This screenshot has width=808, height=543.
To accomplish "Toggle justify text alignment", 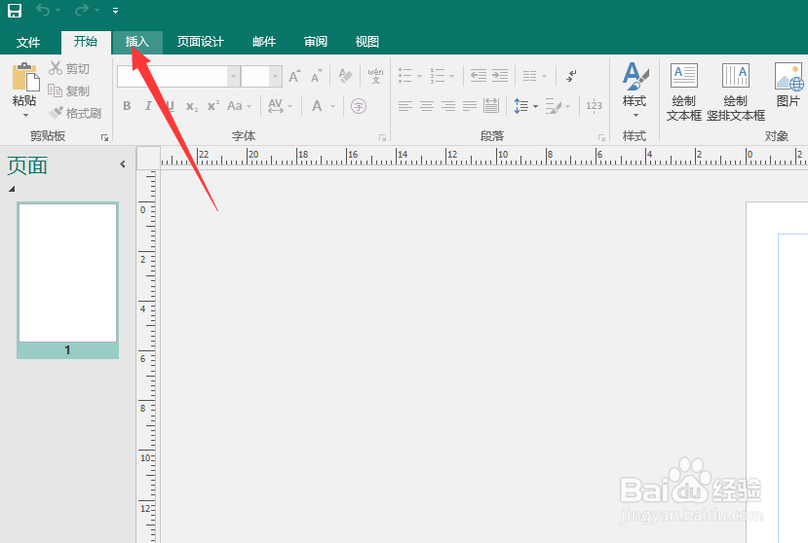I will (x=470, y=106).
